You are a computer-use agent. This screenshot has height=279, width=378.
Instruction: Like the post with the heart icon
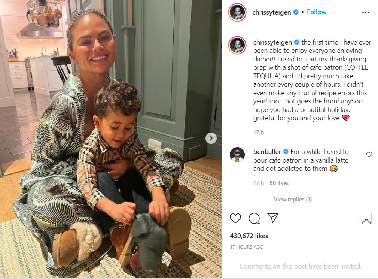point(235,218)
